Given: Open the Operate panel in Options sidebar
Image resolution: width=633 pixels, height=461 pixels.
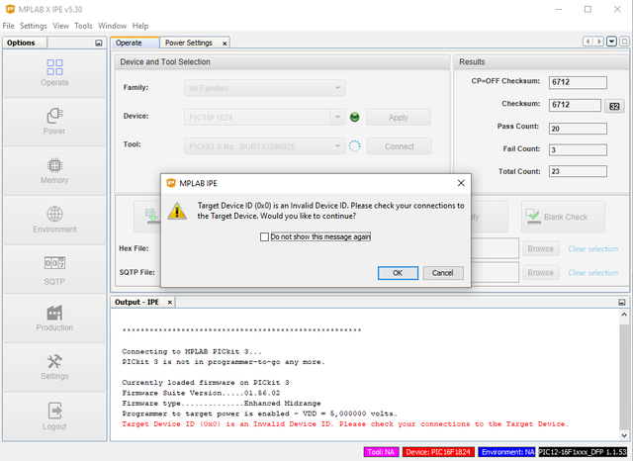Looking at the screenshot, I should (x=54, y=73).
